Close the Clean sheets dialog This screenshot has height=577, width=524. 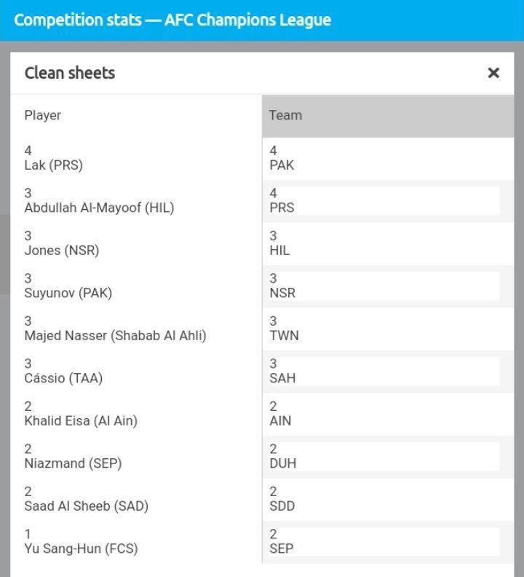[493, 73]
